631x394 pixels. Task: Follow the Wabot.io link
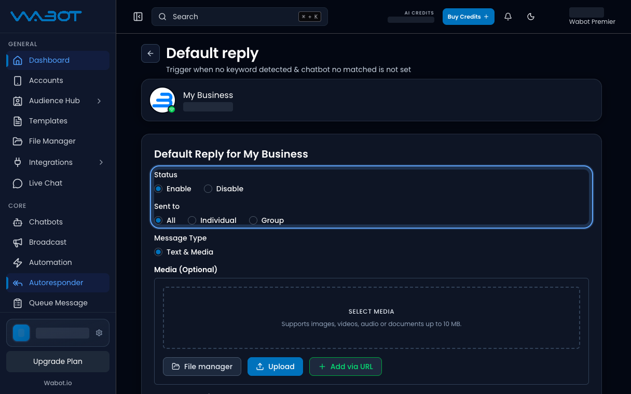[x=58, y=383]
